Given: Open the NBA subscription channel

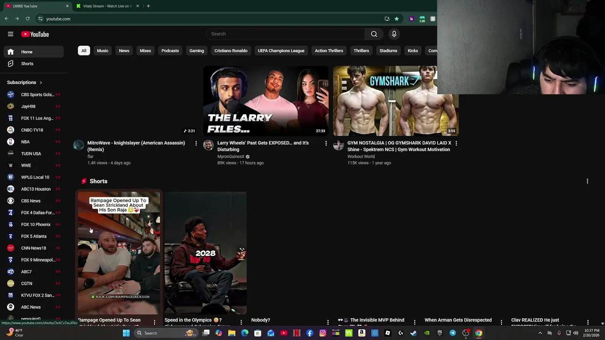Looking at the screenshot, I should tap(34, 142).
